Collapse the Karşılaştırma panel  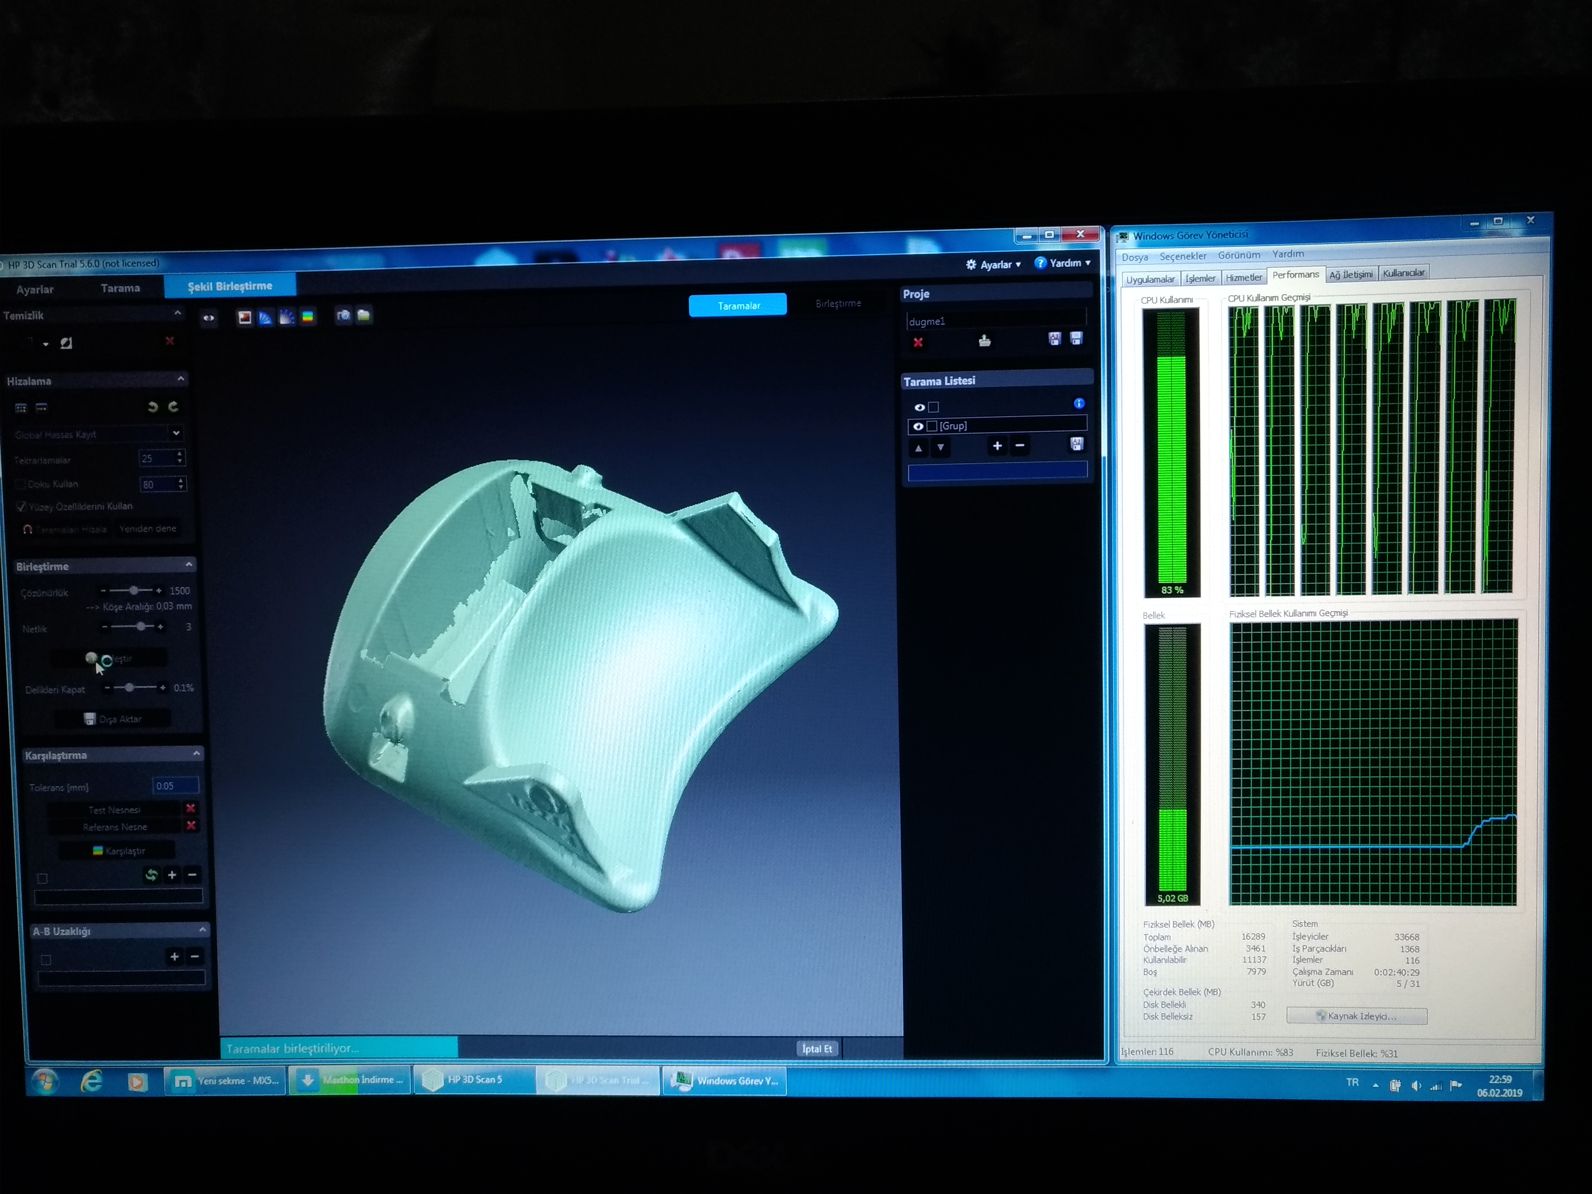click(197, 753)
